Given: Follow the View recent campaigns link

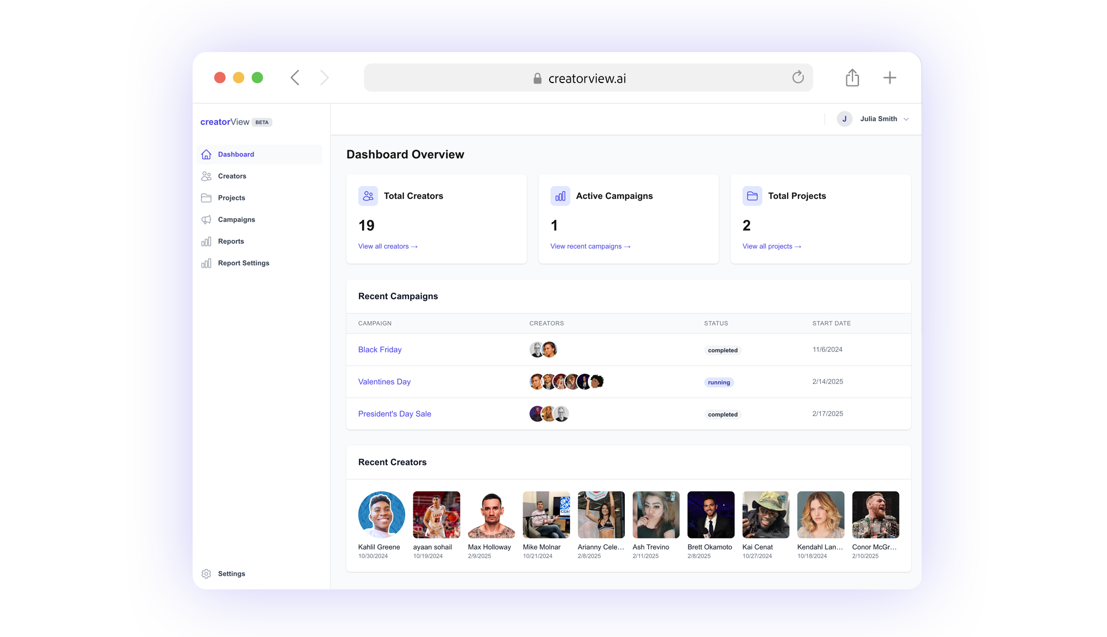Looking at the screenshot, I should point(590,246).
